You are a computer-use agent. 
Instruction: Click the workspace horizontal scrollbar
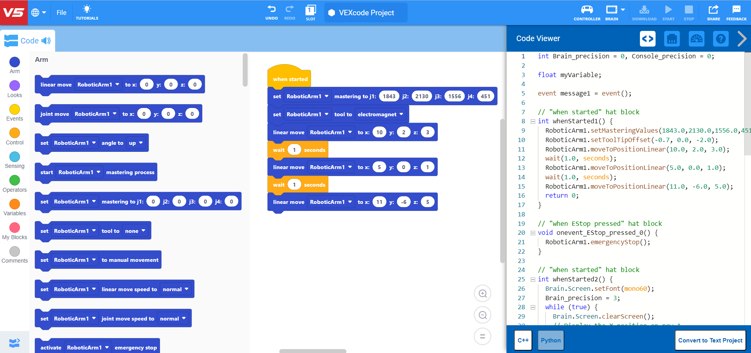coord(313,351)
